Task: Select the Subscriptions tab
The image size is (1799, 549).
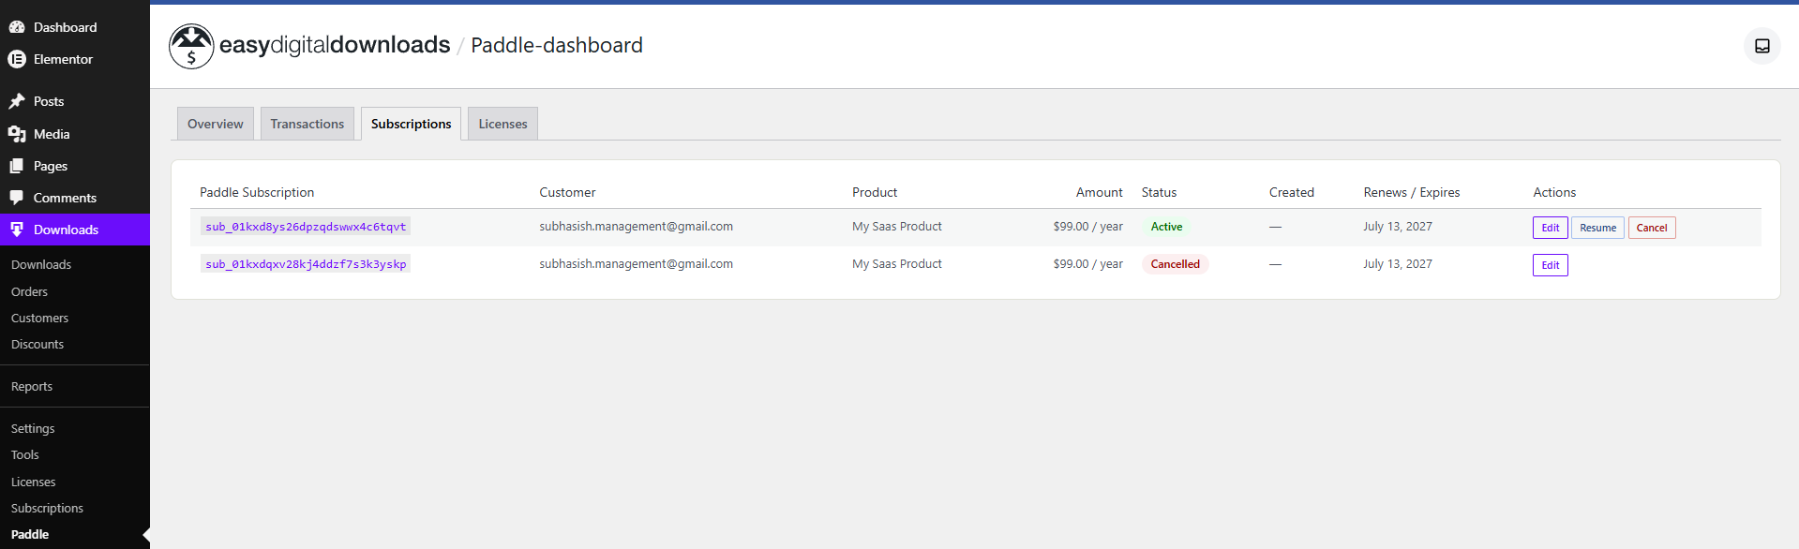Action: pos(411,124)
